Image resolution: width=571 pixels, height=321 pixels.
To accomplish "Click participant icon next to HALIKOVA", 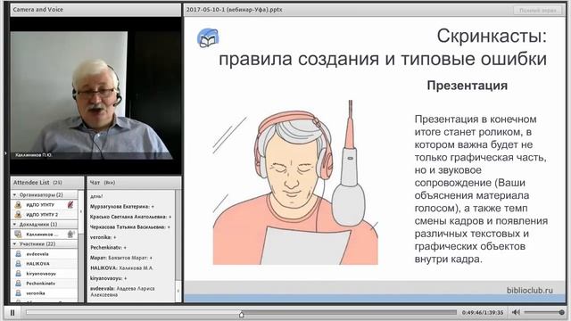I will click(18, 264).
